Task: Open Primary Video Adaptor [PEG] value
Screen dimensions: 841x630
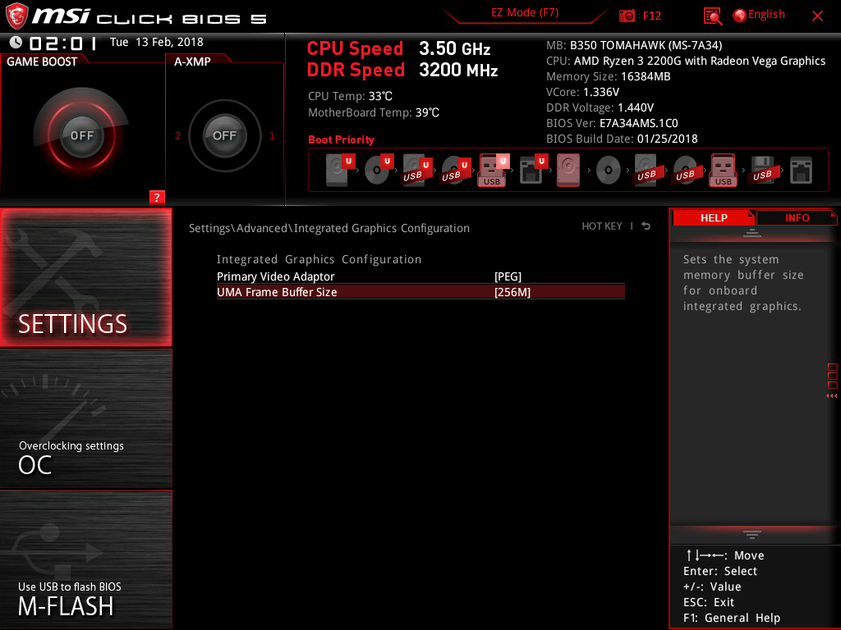Action: (508, 276)
